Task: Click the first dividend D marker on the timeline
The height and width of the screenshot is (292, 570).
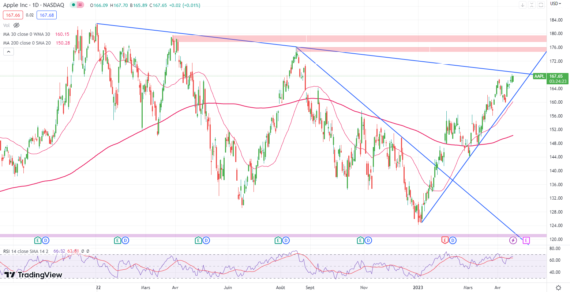Action: point(45,240)
